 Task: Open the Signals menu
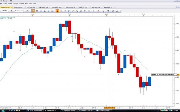coord(22,4)
